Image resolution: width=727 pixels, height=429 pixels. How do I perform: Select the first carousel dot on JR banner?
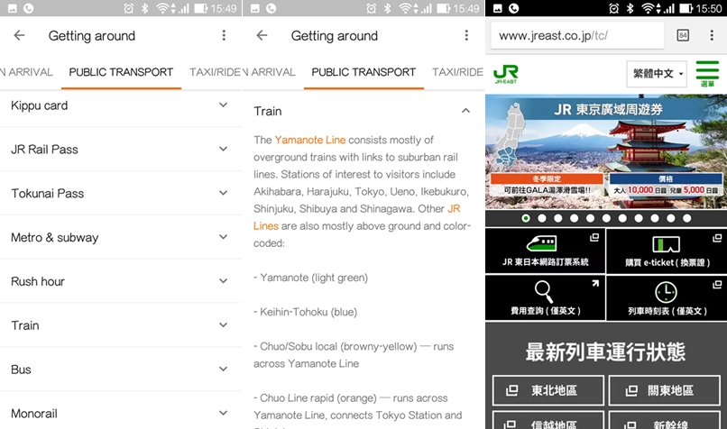point(526,218)
